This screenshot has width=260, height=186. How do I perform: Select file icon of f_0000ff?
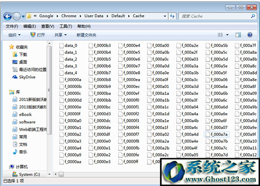click(x=120, y=162)
